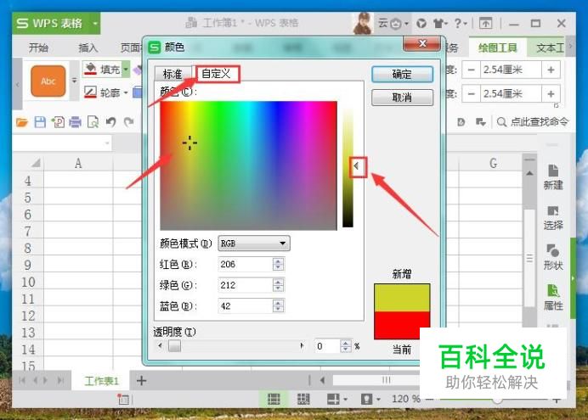This screenshot has width=588, height=420.
Task: Click the Save disk icon
Action: (x=40, y=122)
